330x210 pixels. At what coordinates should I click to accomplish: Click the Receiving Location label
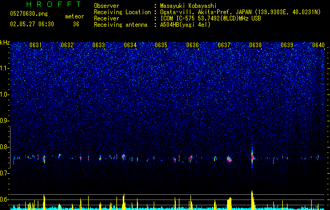pyautogui.click(x=122, y=12)
